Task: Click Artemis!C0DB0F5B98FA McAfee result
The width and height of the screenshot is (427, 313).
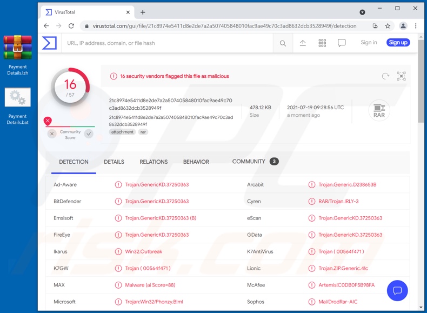Action: click(346, 285)
